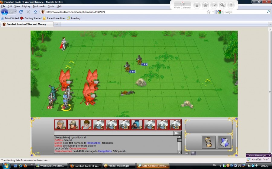
Task: Select hooded monk portrait numbered 9
Action: coord(137,124)
